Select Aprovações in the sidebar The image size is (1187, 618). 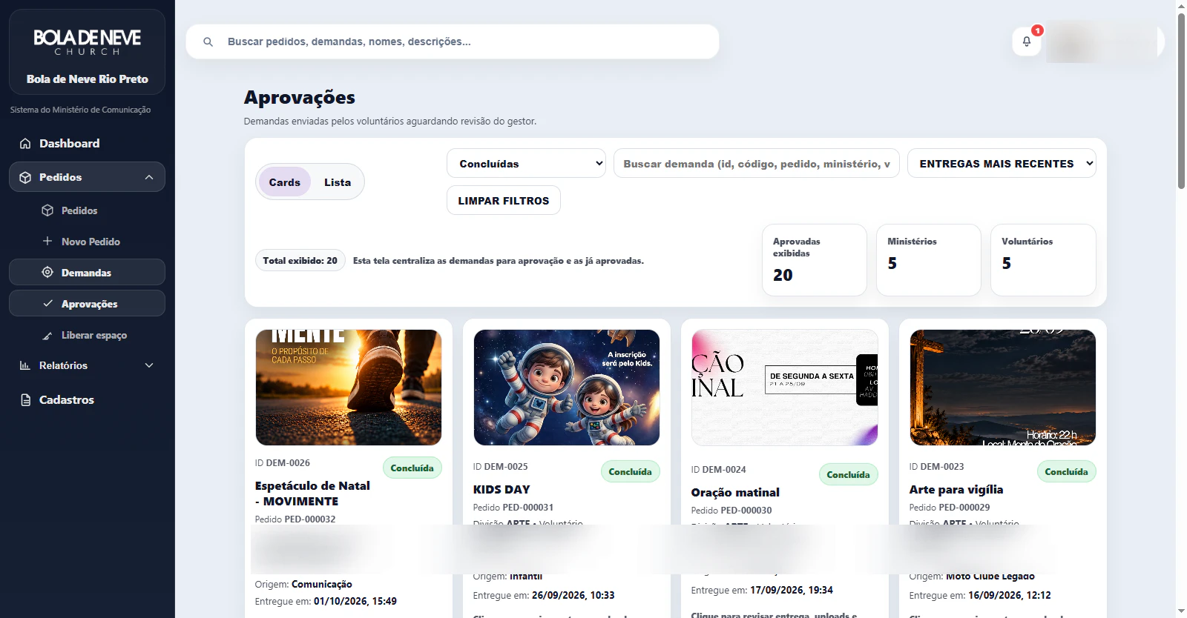pyautogui.click(x=87, y=304)
